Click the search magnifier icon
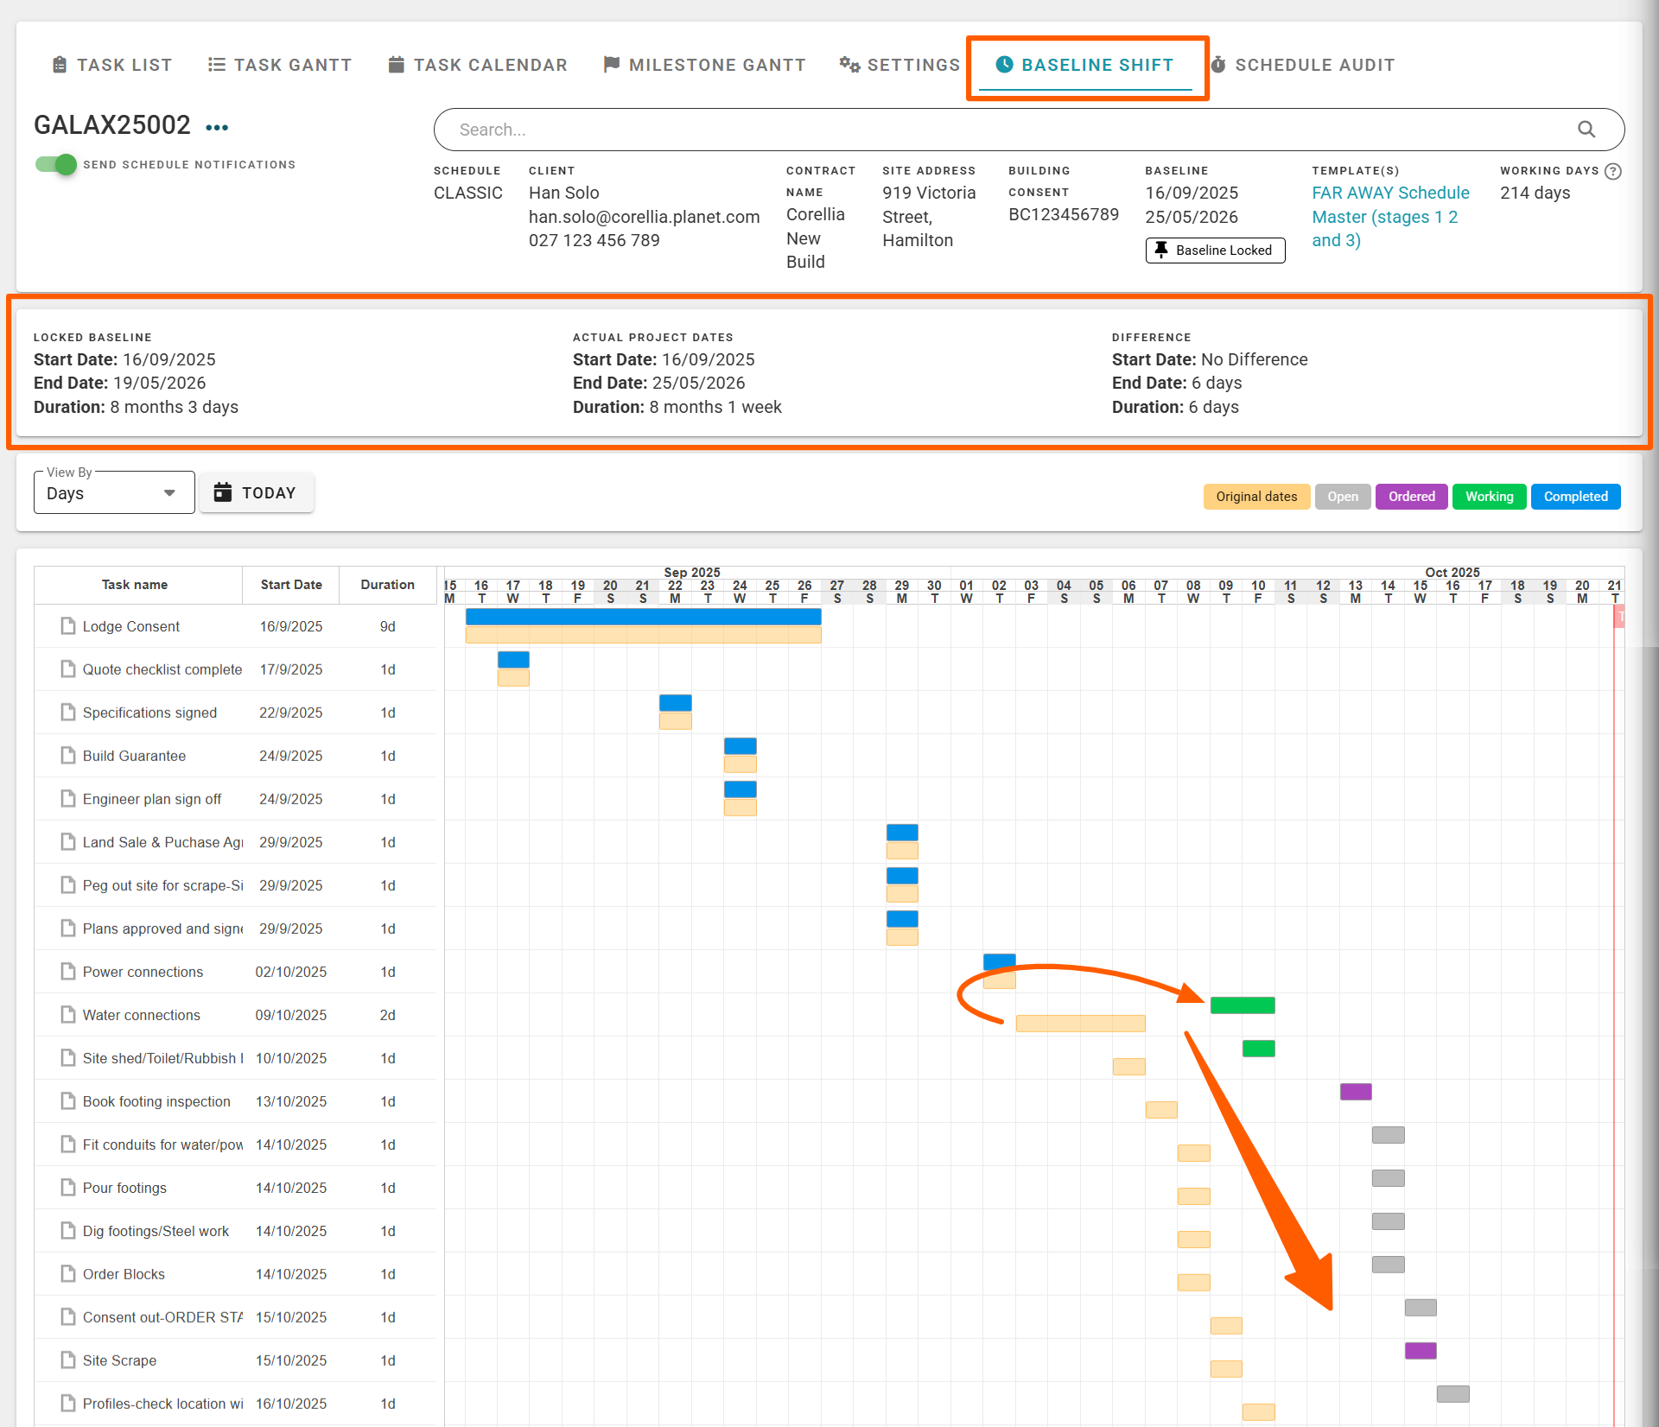 (x=1586, y=130)
